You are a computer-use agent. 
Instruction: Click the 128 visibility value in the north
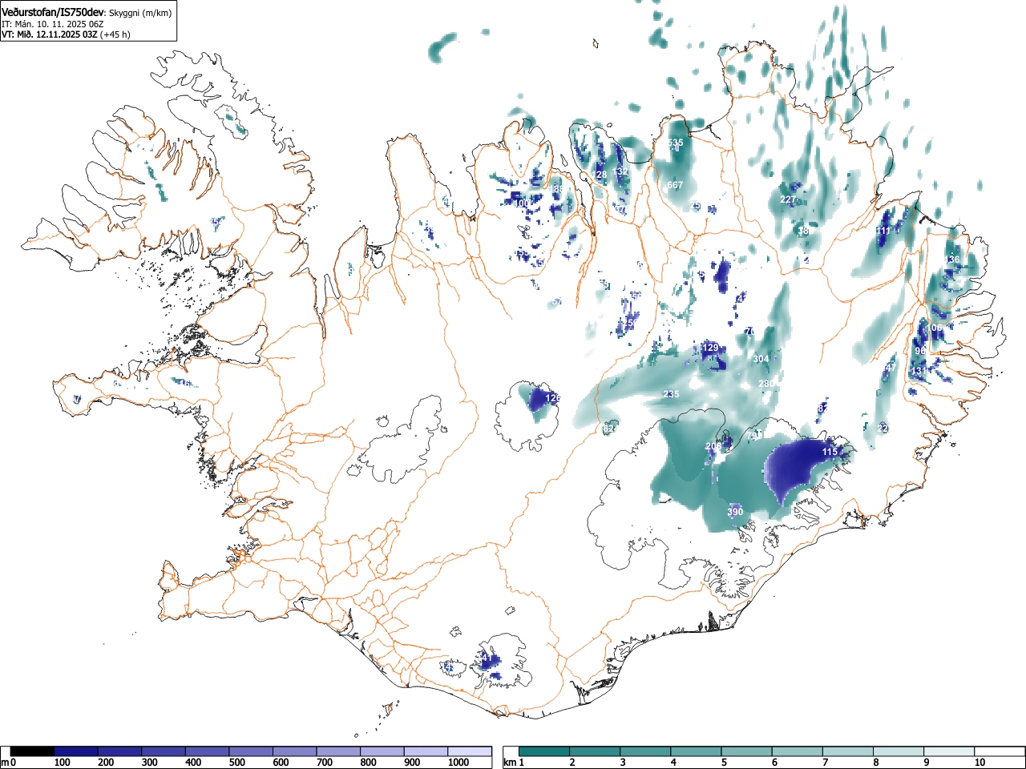[600, 175]
